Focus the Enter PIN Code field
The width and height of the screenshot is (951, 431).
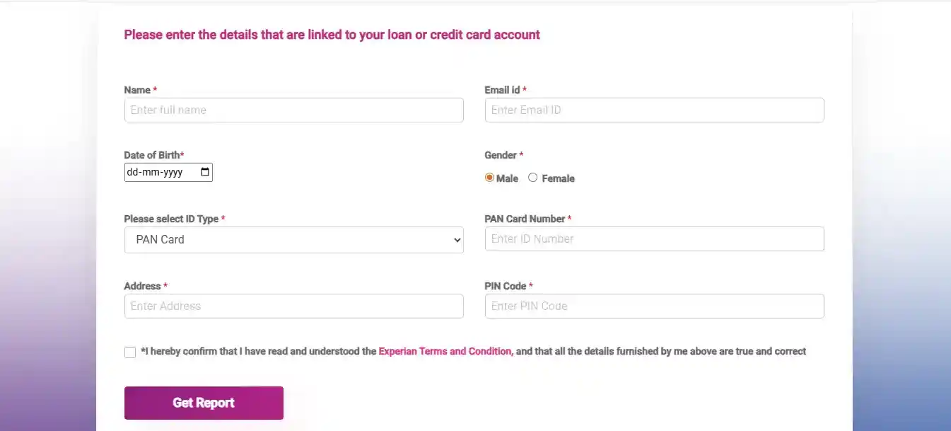[653, 306]
